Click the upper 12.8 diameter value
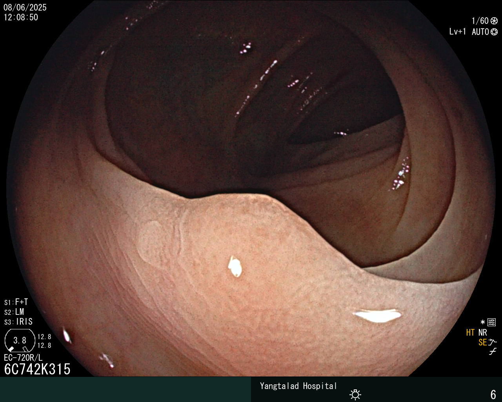 [x=44, y=337]
